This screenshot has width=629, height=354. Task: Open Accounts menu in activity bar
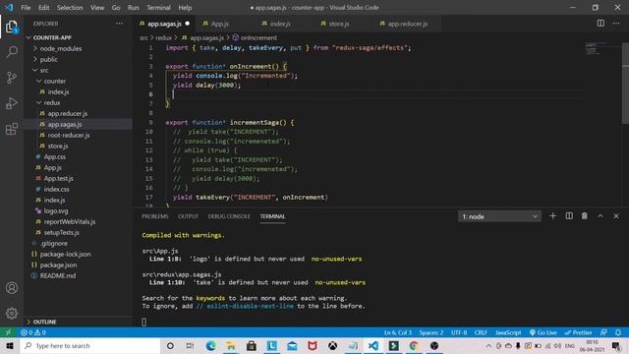[x=12, y=288]
